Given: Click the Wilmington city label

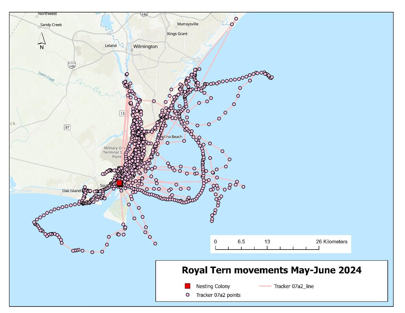Looking at the screenshot, I should point(145,46).
